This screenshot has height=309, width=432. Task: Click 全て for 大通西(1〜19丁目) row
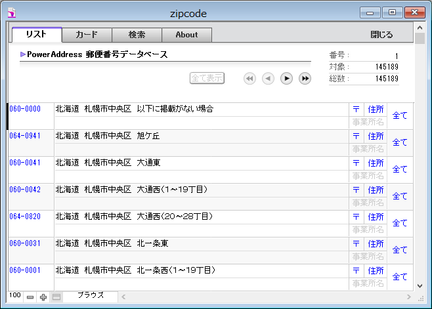[399, 196]
